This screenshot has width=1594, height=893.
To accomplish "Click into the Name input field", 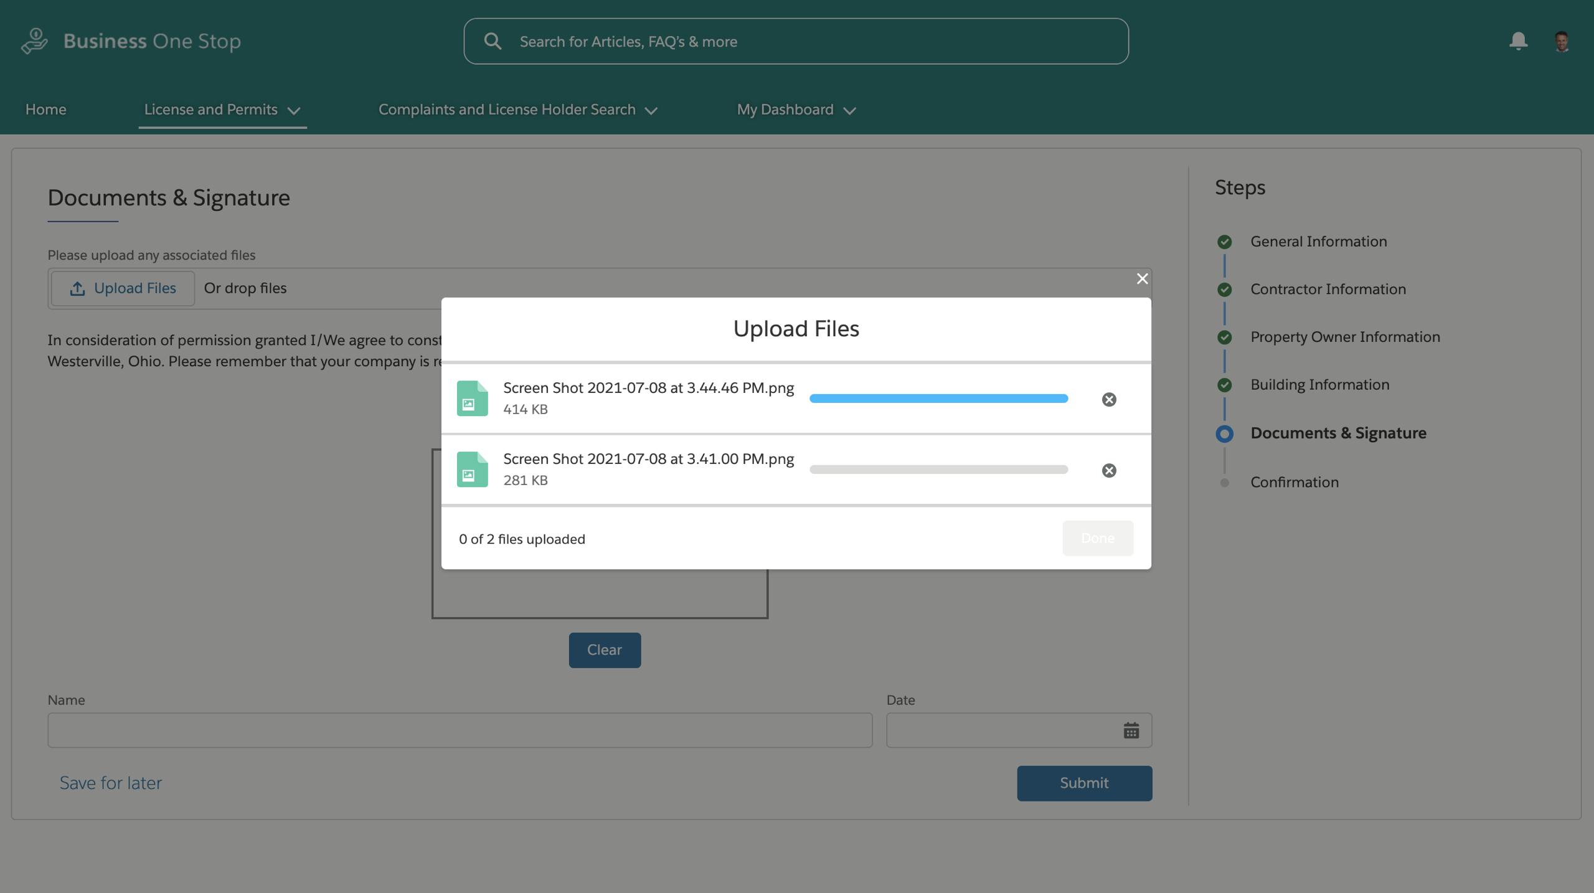I will tap(460, 730).
